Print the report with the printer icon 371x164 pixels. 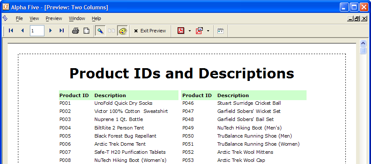coord(76,31)
